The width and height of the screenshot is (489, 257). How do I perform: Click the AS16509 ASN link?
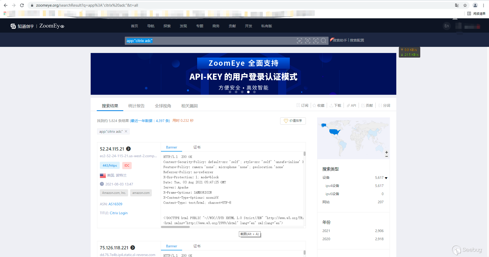tap(115, 204)
